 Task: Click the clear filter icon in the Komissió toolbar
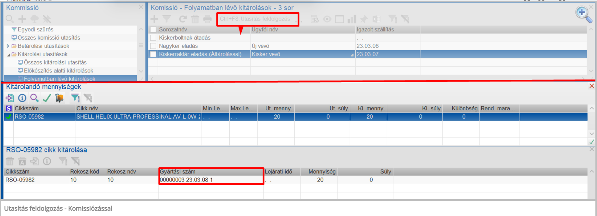click(x=405, y=19)
